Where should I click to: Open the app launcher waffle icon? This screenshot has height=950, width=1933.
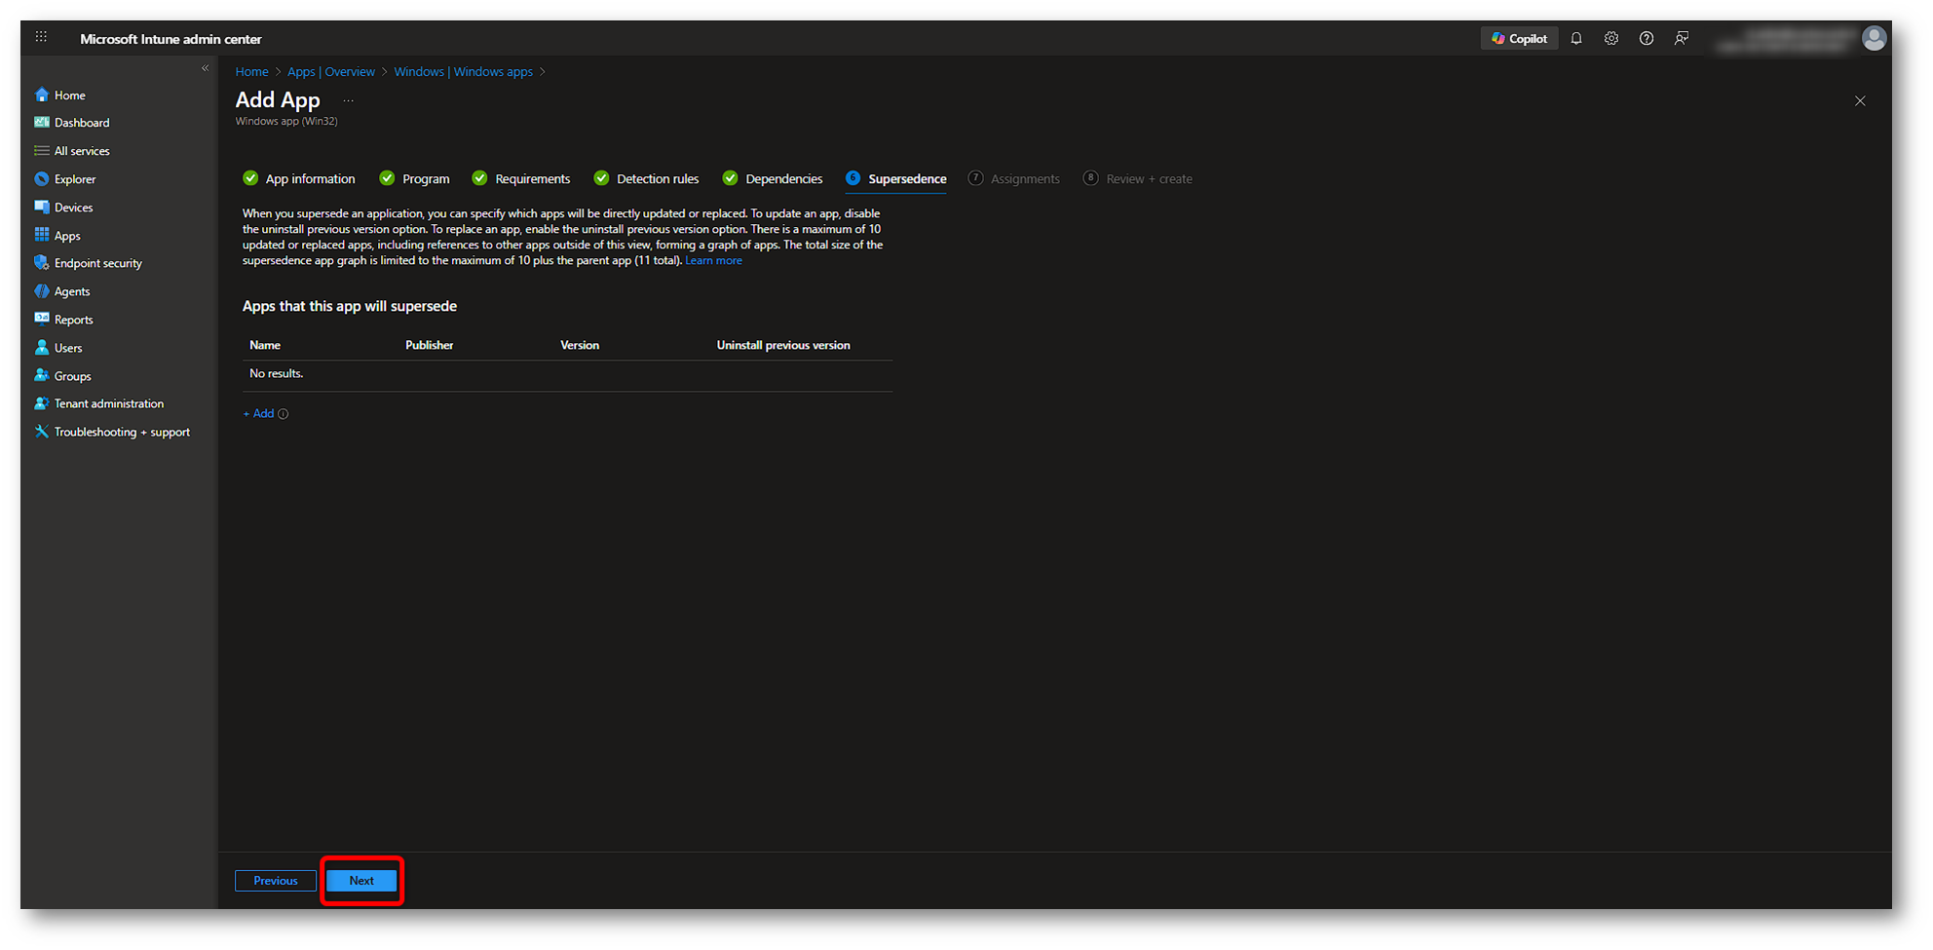tap(41, 37)
